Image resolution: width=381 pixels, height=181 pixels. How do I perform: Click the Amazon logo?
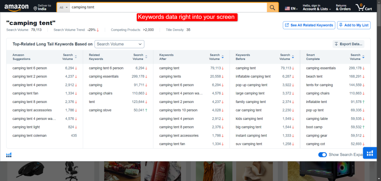click(x=16, y=7)
